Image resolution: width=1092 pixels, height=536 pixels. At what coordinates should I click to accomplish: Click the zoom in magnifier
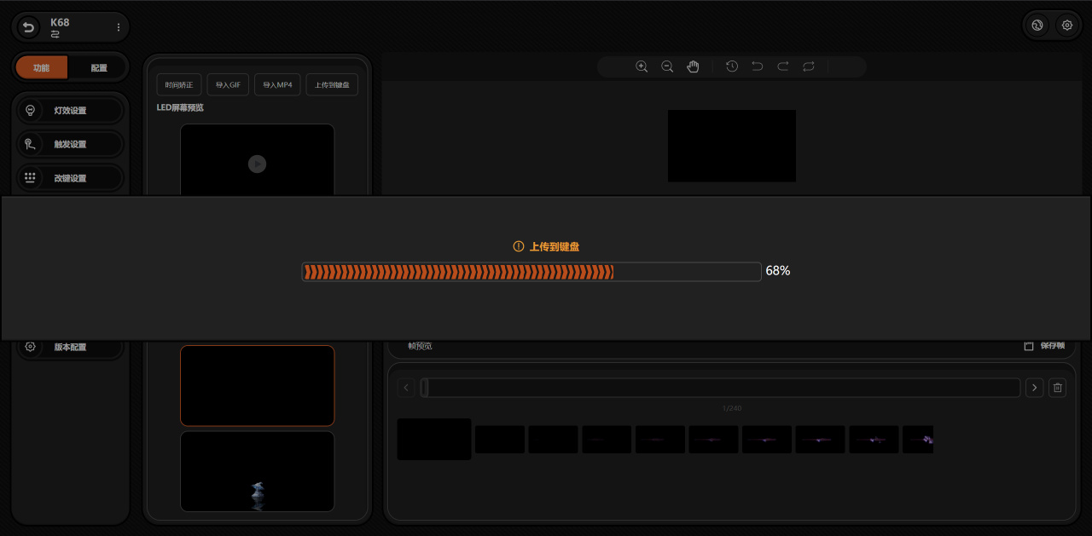642,66
